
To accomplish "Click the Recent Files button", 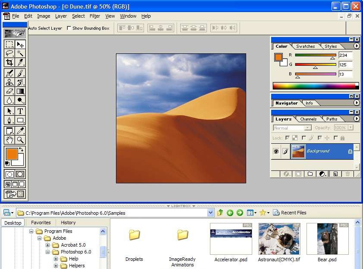I will pyautogui.click(x=289, y=213).
